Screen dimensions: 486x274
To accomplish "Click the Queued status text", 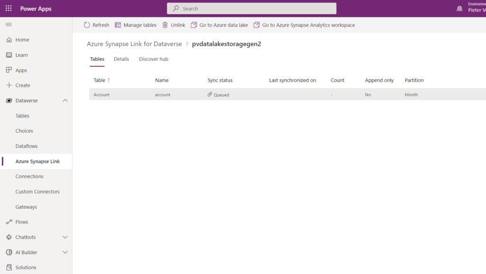I will click(221, 95).
